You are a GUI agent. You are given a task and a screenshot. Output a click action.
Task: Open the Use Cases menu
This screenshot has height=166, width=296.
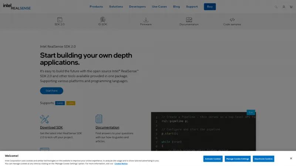(159, 7)
